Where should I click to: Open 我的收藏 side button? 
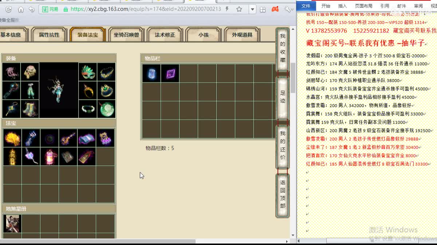(283, 49)
